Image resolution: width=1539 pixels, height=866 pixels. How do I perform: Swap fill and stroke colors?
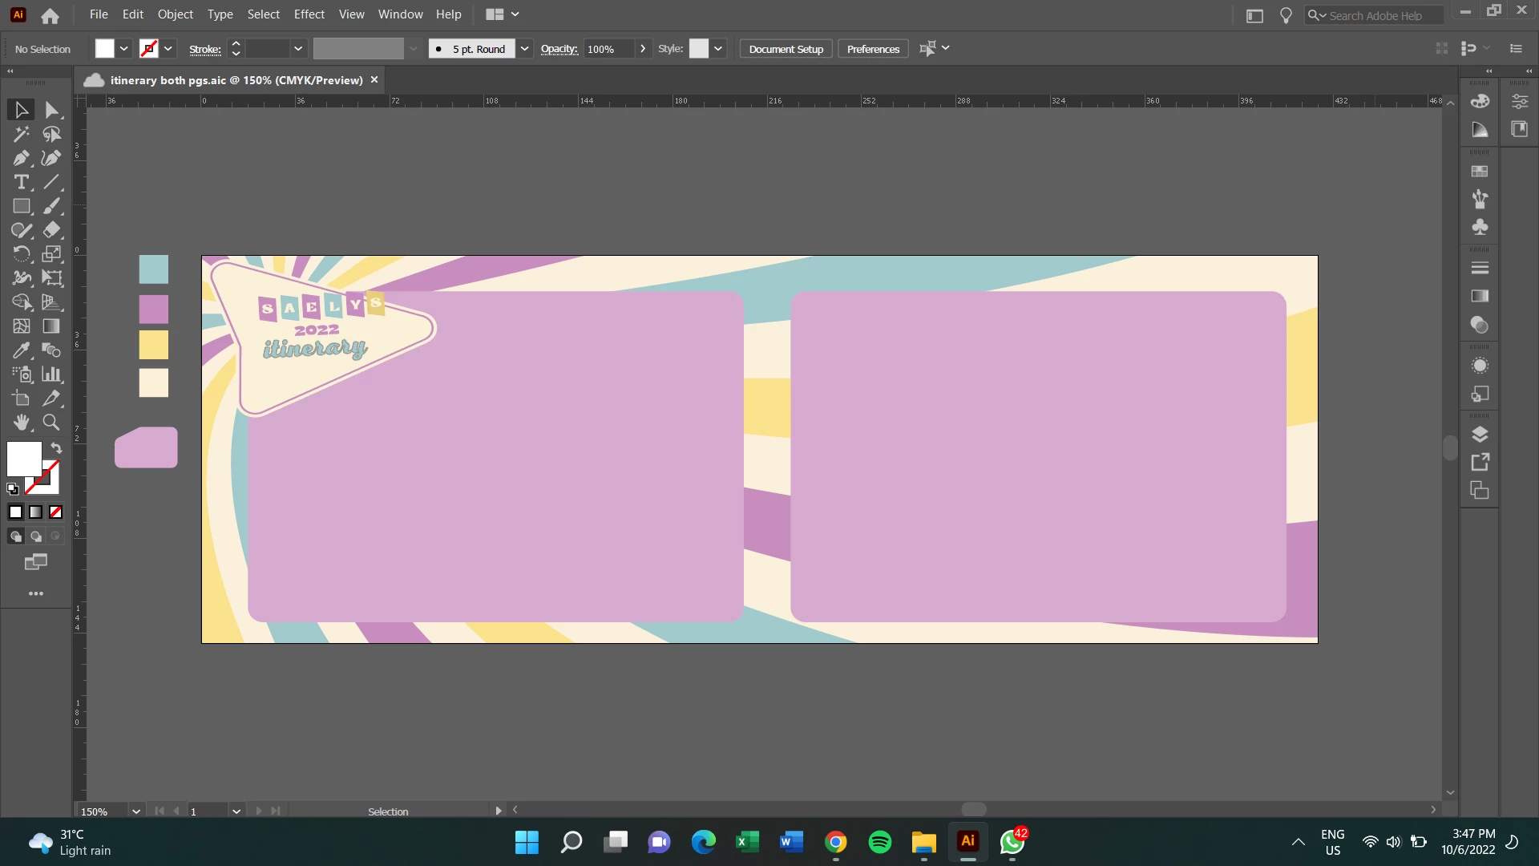pyautogui.click(x=56, y=447)
